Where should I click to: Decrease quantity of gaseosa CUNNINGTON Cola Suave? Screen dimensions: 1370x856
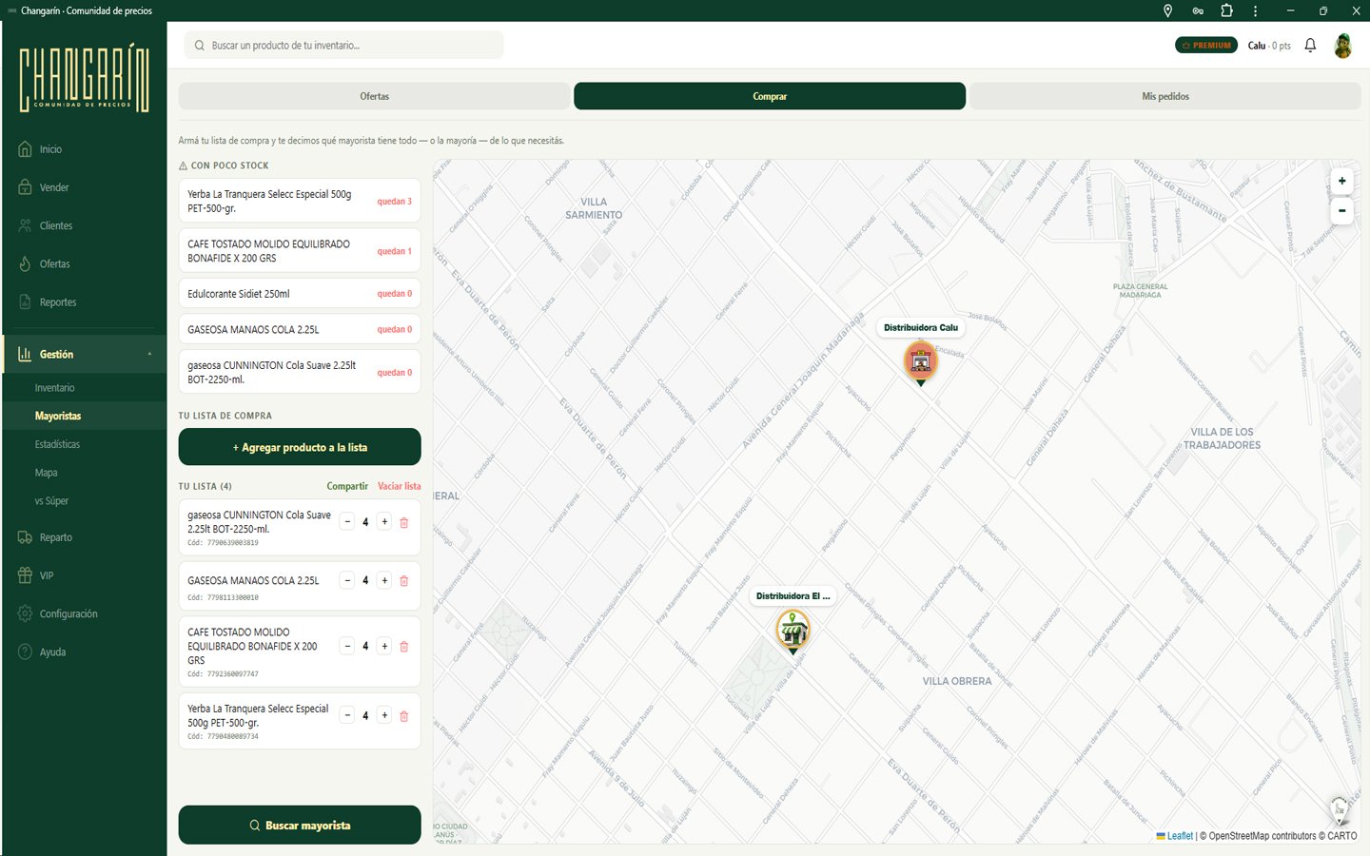pos(347,521)
